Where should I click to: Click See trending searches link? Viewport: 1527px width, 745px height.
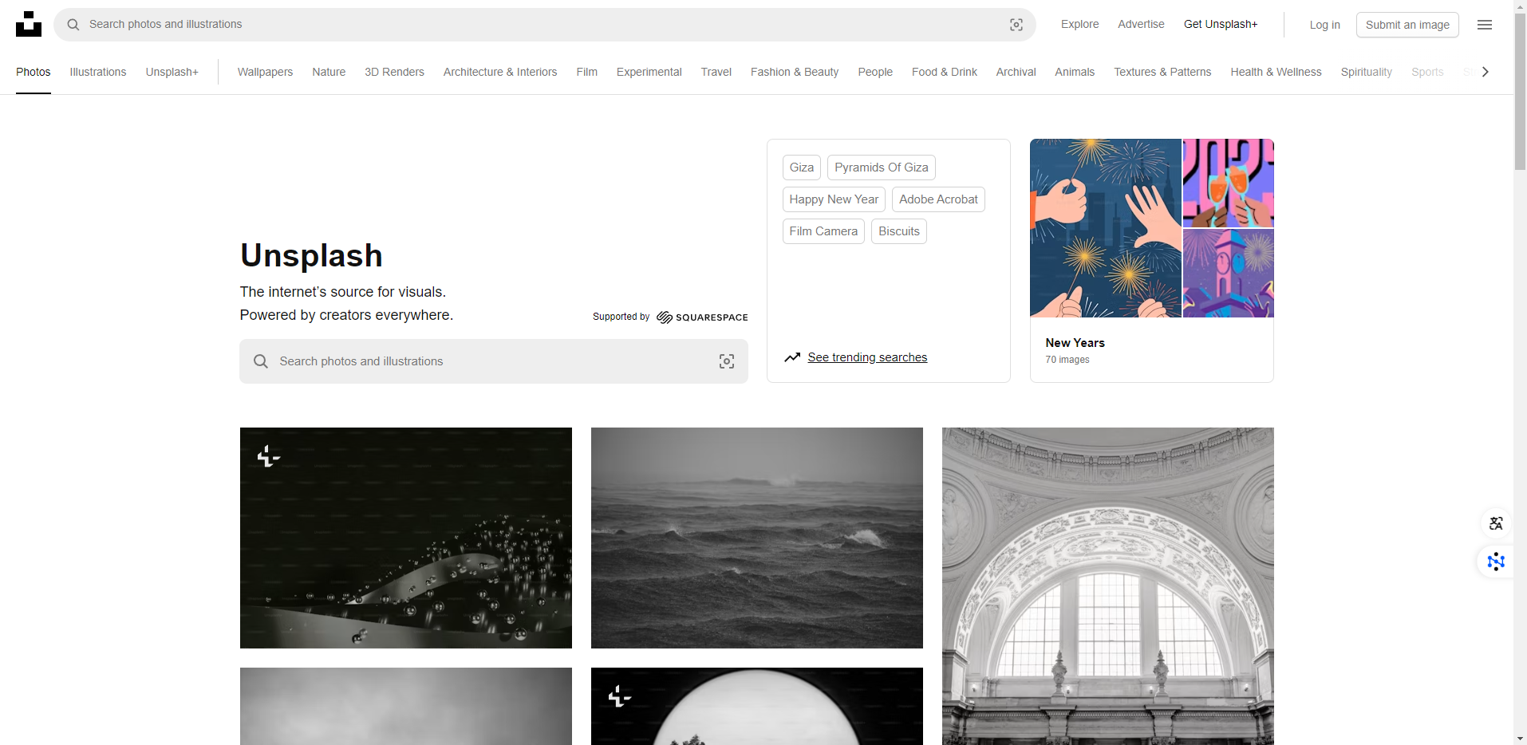[x=867, y=357]
